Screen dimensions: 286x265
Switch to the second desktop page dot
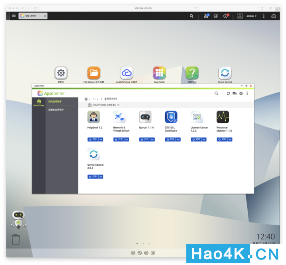point(143,244)
